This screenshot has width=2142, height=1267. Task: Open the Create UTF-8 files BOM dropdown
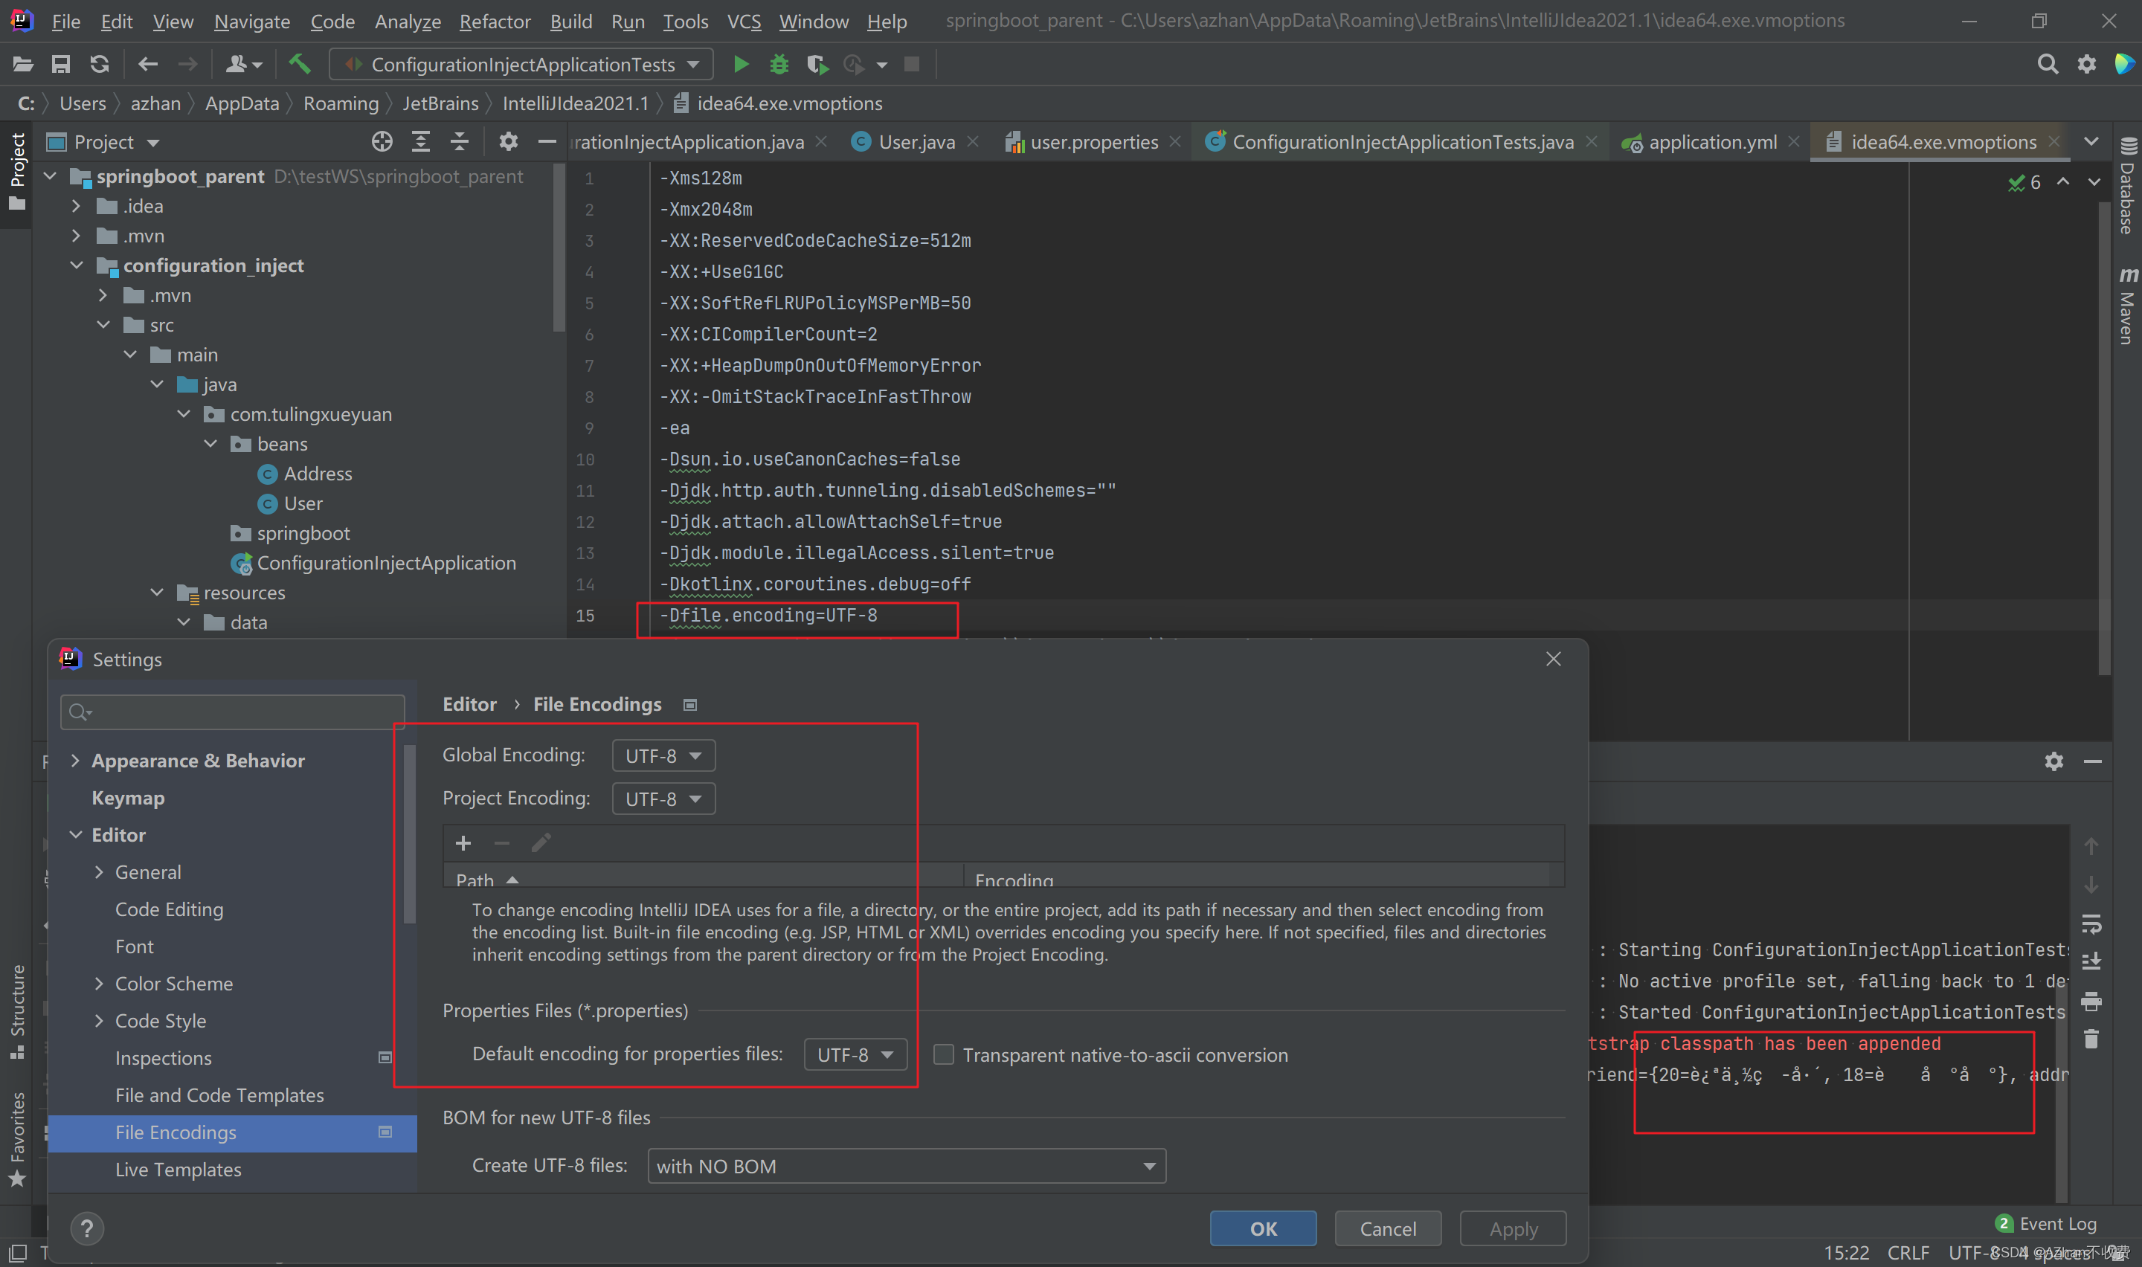(907, 1167)
